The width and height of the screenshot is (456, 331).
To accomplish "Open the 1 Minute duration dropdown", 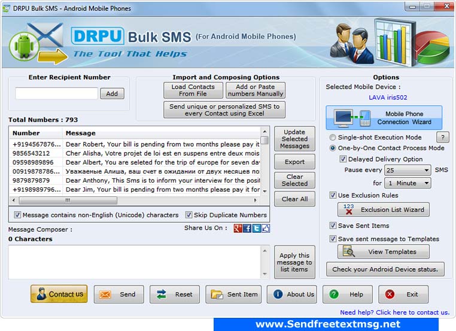I will [x=408, y=183].
